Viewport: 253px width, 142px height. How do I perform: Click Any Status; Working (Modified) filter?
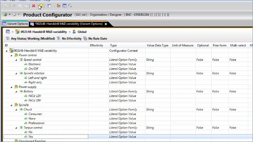[33, 39]
